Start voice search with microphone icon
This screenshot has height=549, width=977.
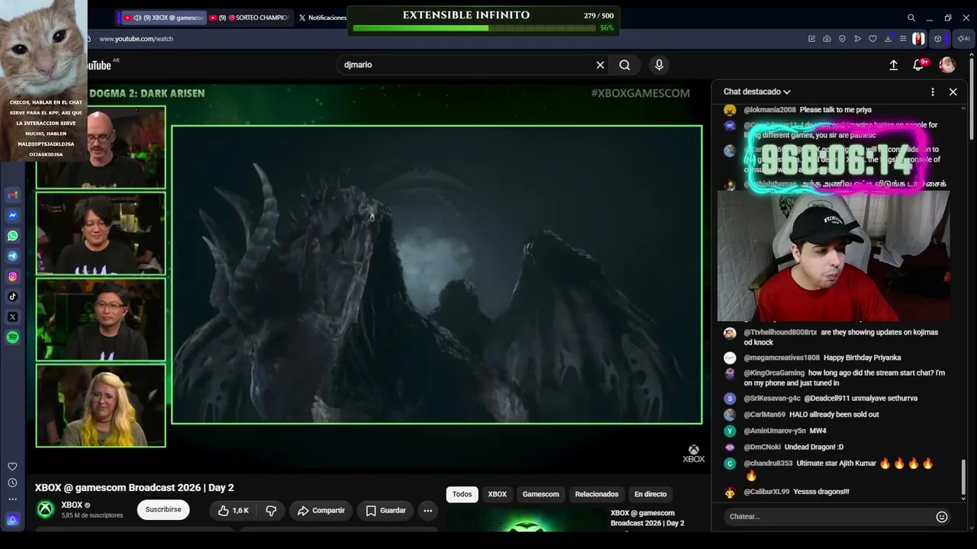659,65
